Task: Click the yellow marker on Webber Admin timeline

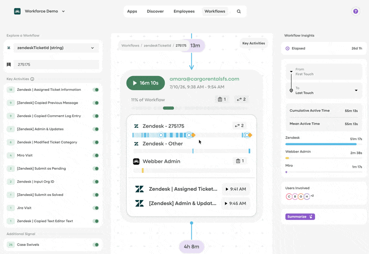Action: 143,171
